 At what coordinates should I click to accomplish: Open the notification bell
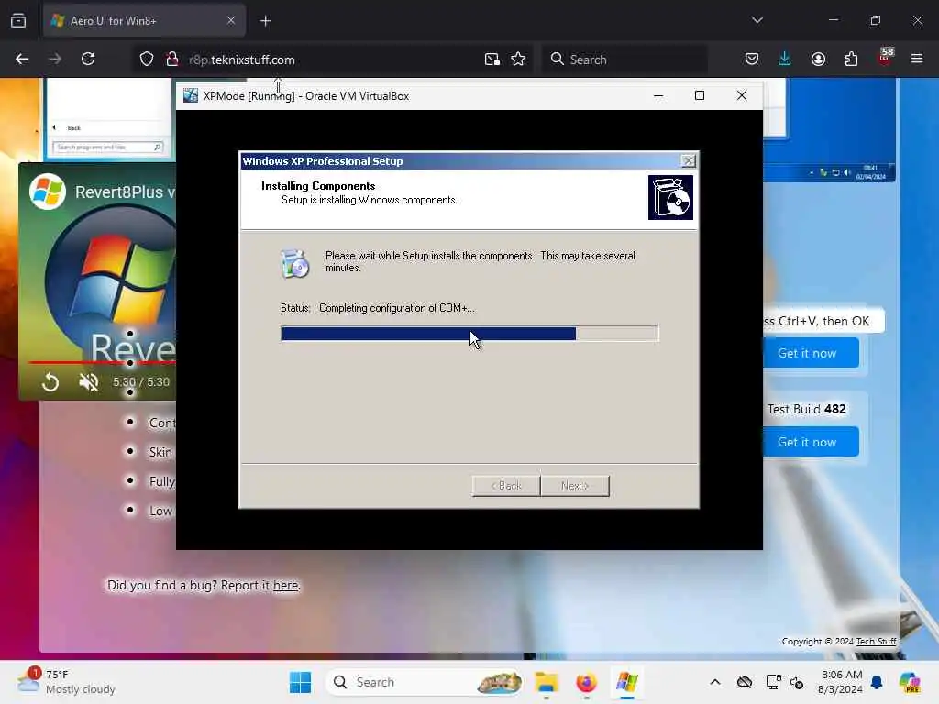(877, 682)
